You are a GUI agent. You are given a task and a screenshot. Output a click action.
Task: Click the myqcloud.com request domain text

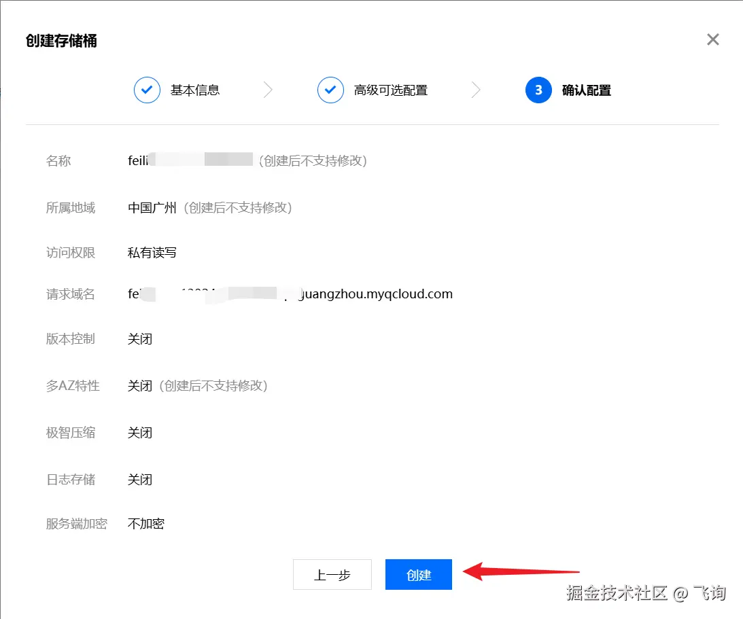pos(290,294)
